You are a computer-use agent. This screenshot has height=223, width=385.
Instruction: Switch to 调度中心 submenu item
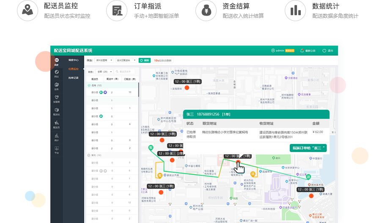(74, 60)
